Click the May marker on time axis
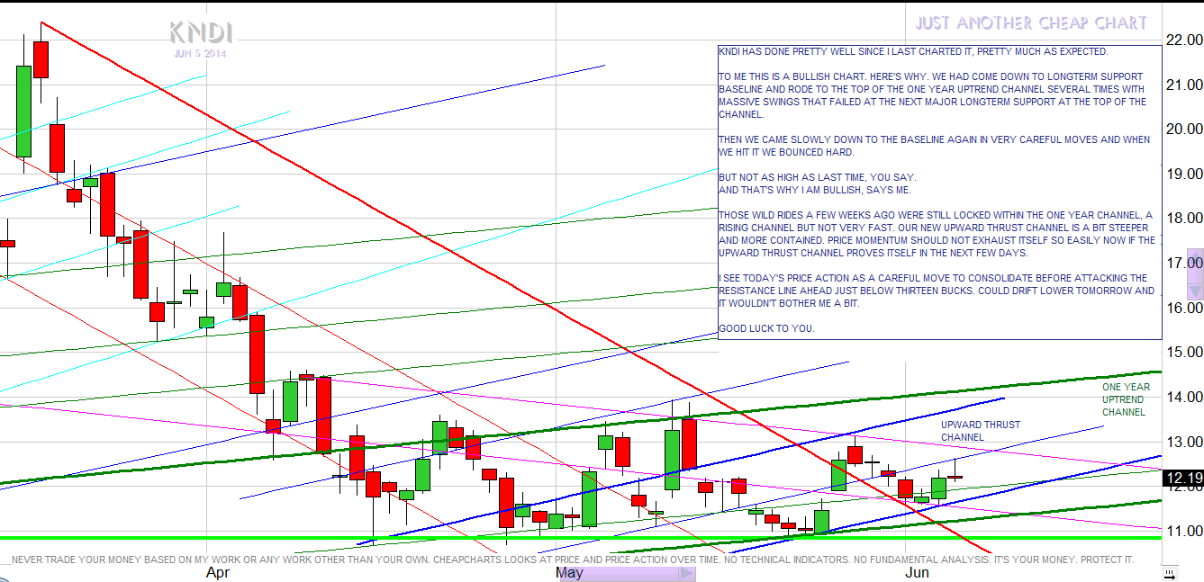The image size is (1204, 582). [x=568, y=572]
